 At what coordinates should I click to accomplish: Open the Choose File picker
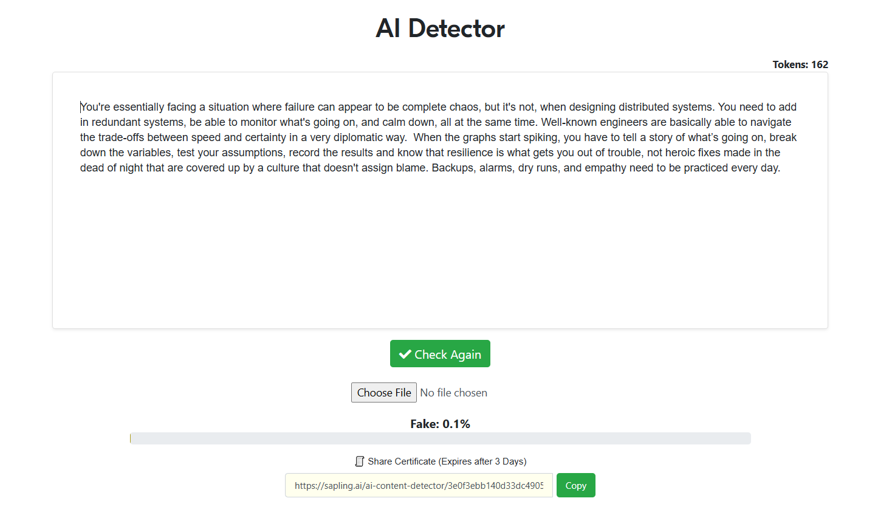point(383,393)
